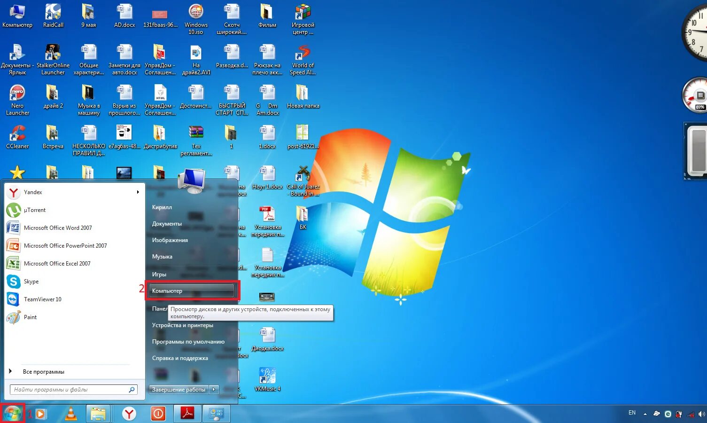The height and width of the screenshot is (423, 707).
Task: Select the На драйв2.AVI video file
Action: 196,60
